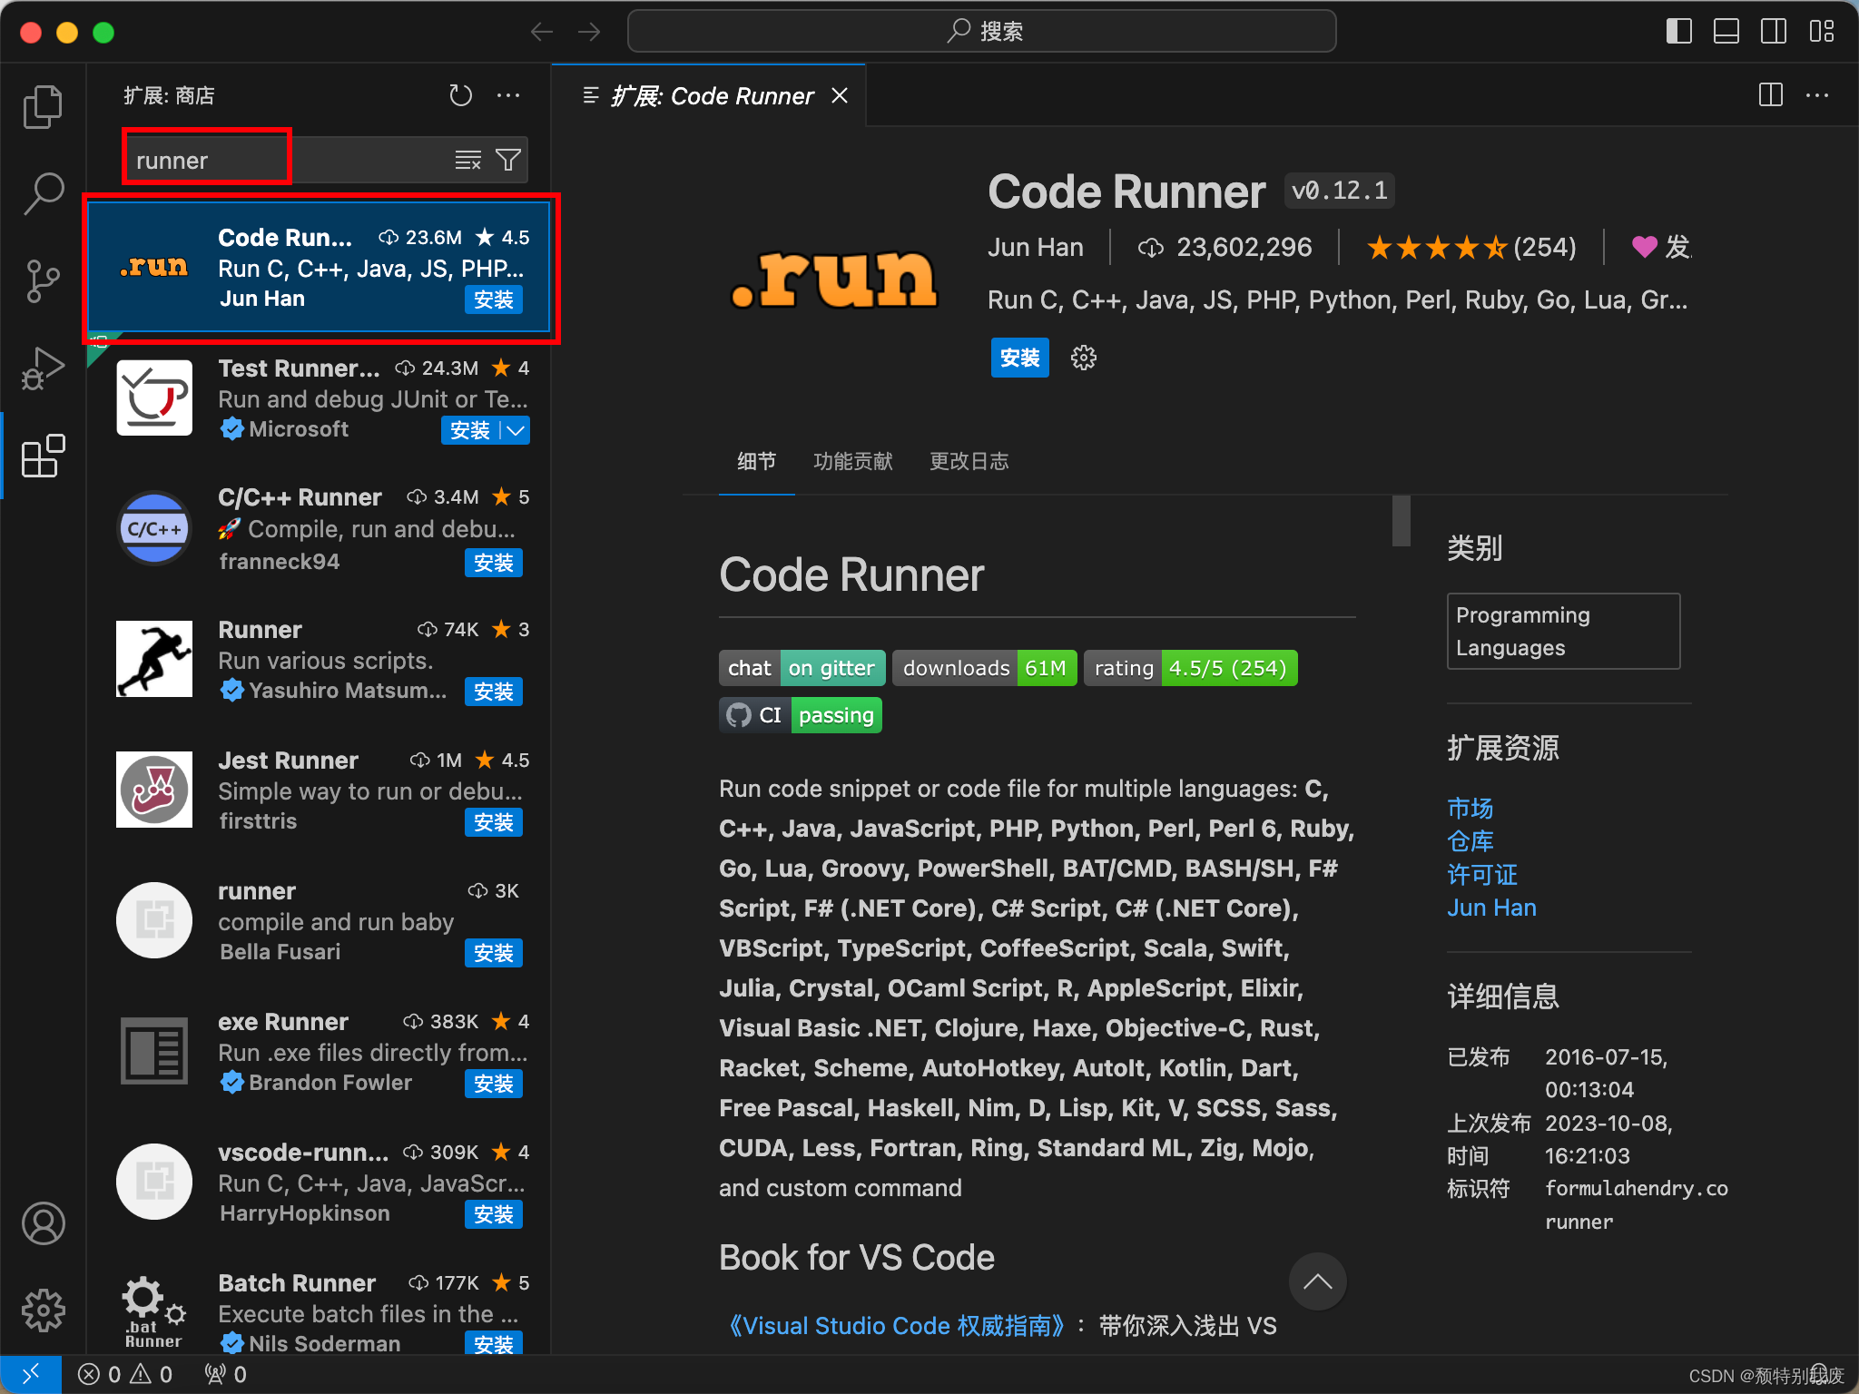Open the Programming Languages category
Viewport: 1859px width, 1394px height.
click(1563, 632)
